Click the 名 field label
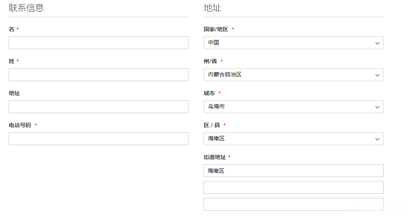The image size is (410, 219). tap(12, 29)
